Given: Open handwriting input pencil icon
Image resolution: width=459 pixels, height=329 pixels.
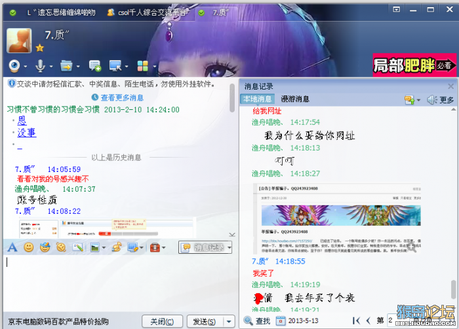Looking at the screenshot, I should [78, 247].
